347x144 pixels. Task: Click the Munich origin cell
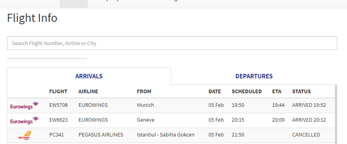tap(146, 105)
